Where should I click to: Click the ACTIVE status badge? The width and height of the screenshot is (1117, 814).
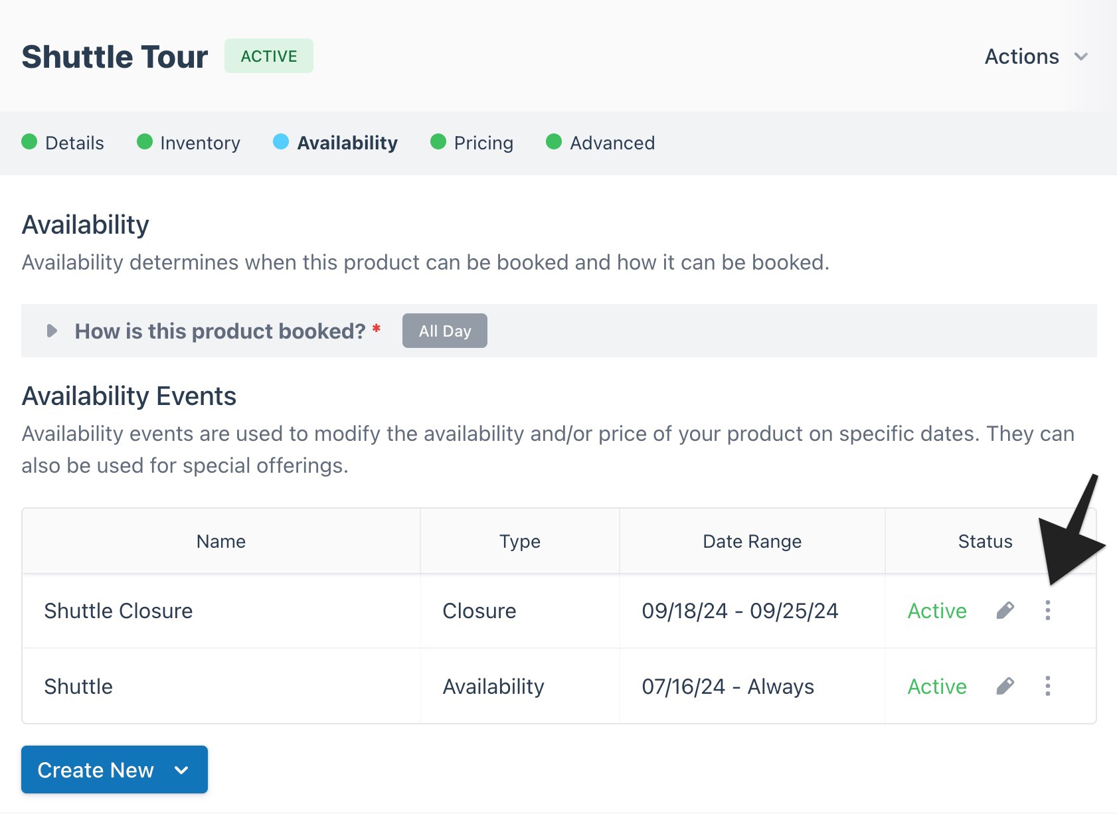point(269,56)
